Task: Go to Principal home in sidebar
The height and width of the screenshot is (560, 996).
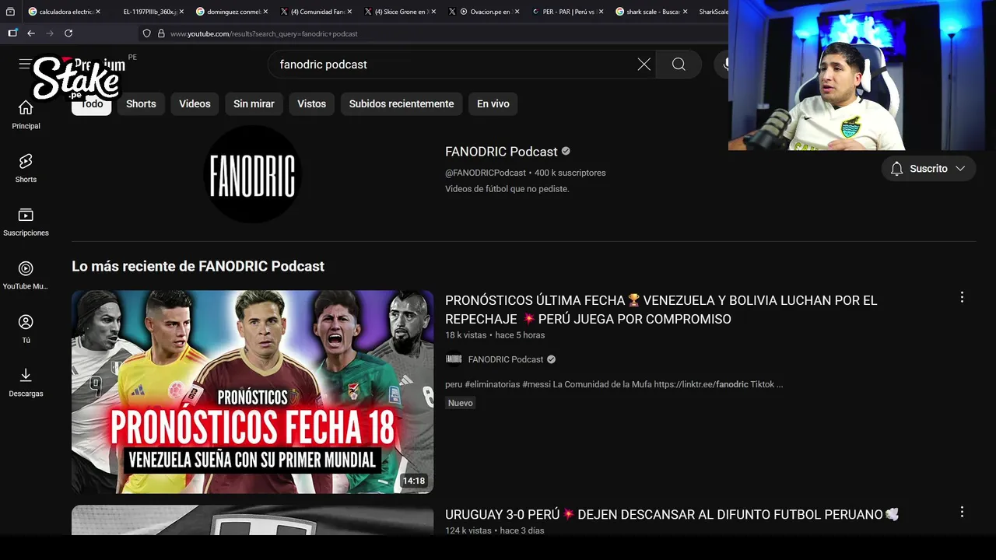Action: coord(26,114)
